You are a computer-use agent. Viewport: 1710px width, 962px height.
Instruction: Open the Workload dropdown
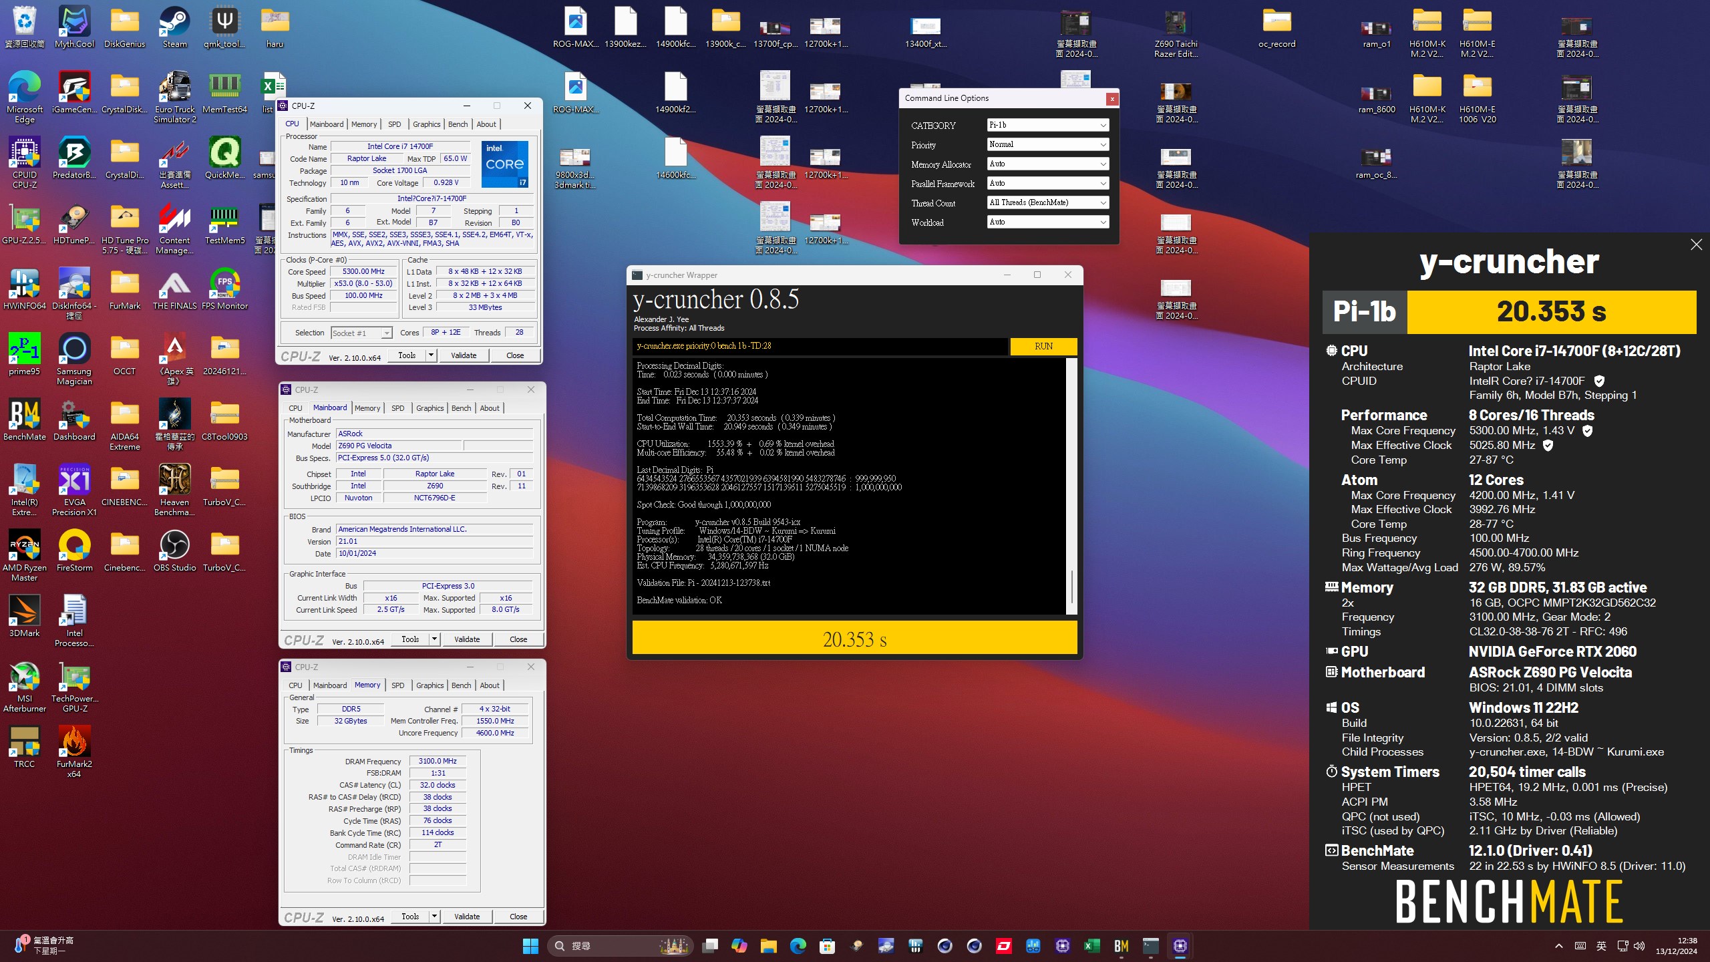(1048, 222)
